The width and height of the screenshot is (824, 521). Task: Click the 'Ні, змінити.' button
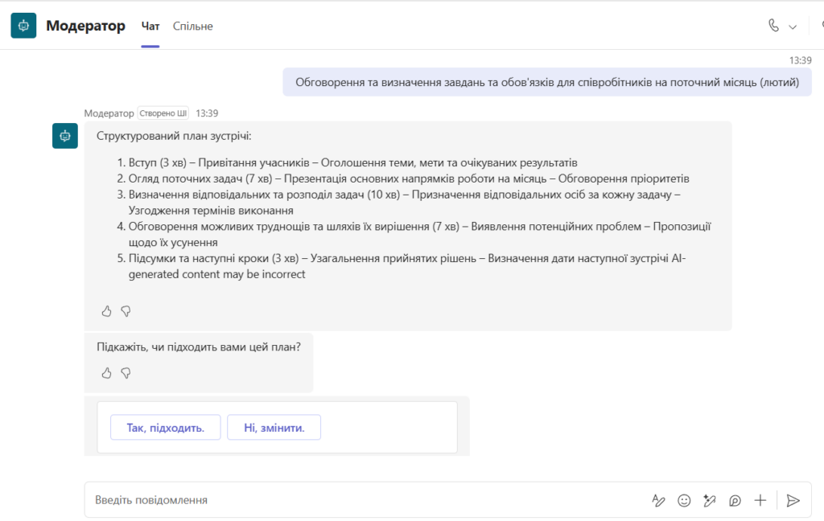[x=274, y=428]
